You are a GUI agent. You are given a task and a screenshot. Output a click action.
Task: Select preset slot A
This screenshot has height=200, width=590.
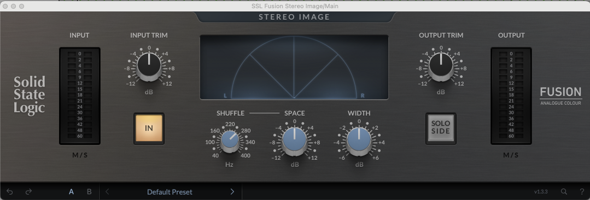pyautogui.click(x=71, y=192)
